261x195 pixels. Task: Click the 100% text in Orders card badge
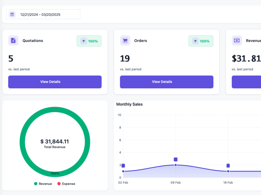coord(205,41)
